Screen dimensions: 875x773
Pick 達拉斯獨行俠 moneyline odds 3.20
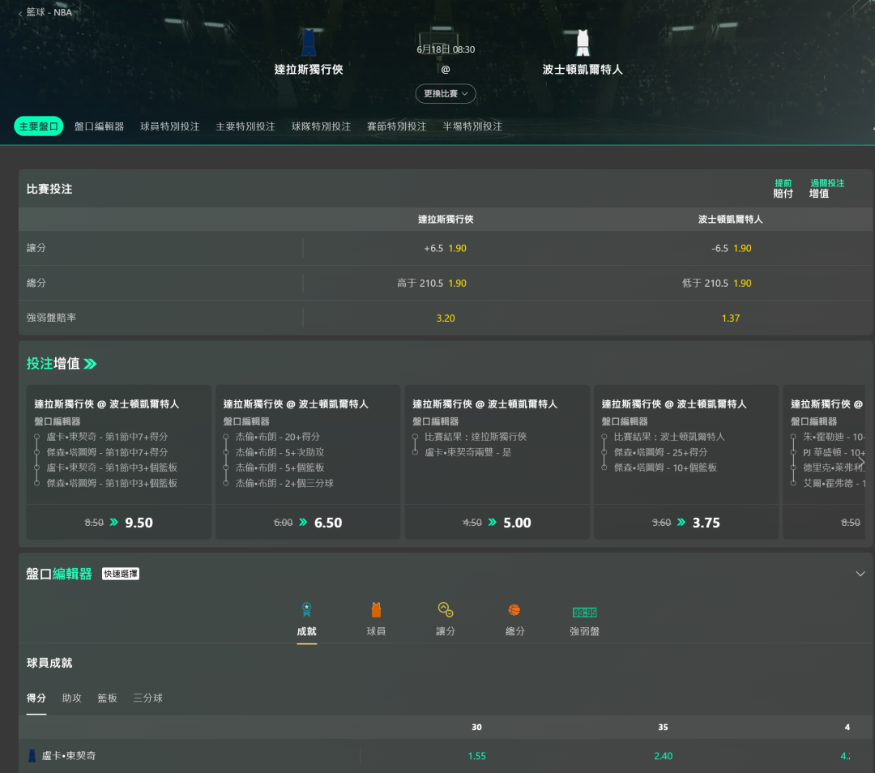(446, 318)
